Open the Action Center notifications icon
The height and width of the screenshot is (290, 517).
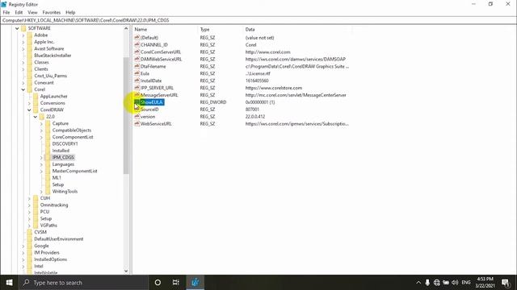click(x=506, y=283)
